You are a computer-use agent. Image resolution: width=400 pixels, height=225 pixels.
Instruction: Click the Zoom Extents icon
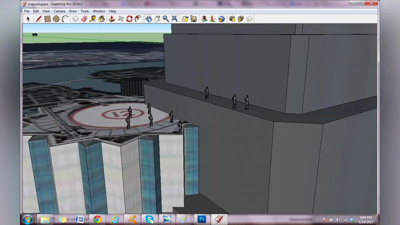(174, 19)
